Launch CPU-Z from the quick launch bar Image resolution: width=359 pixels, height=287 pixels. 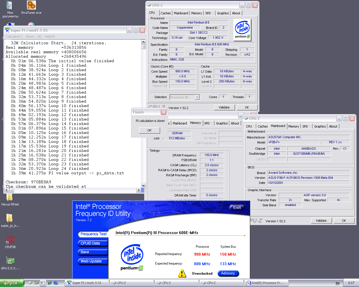pyautogui.click(x=30, y=283)
